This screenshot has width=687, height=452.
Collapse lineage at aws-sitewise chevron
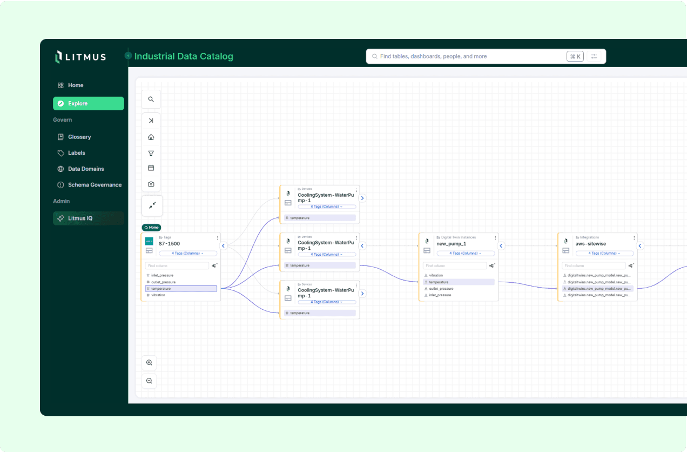[x=640, y=245]
